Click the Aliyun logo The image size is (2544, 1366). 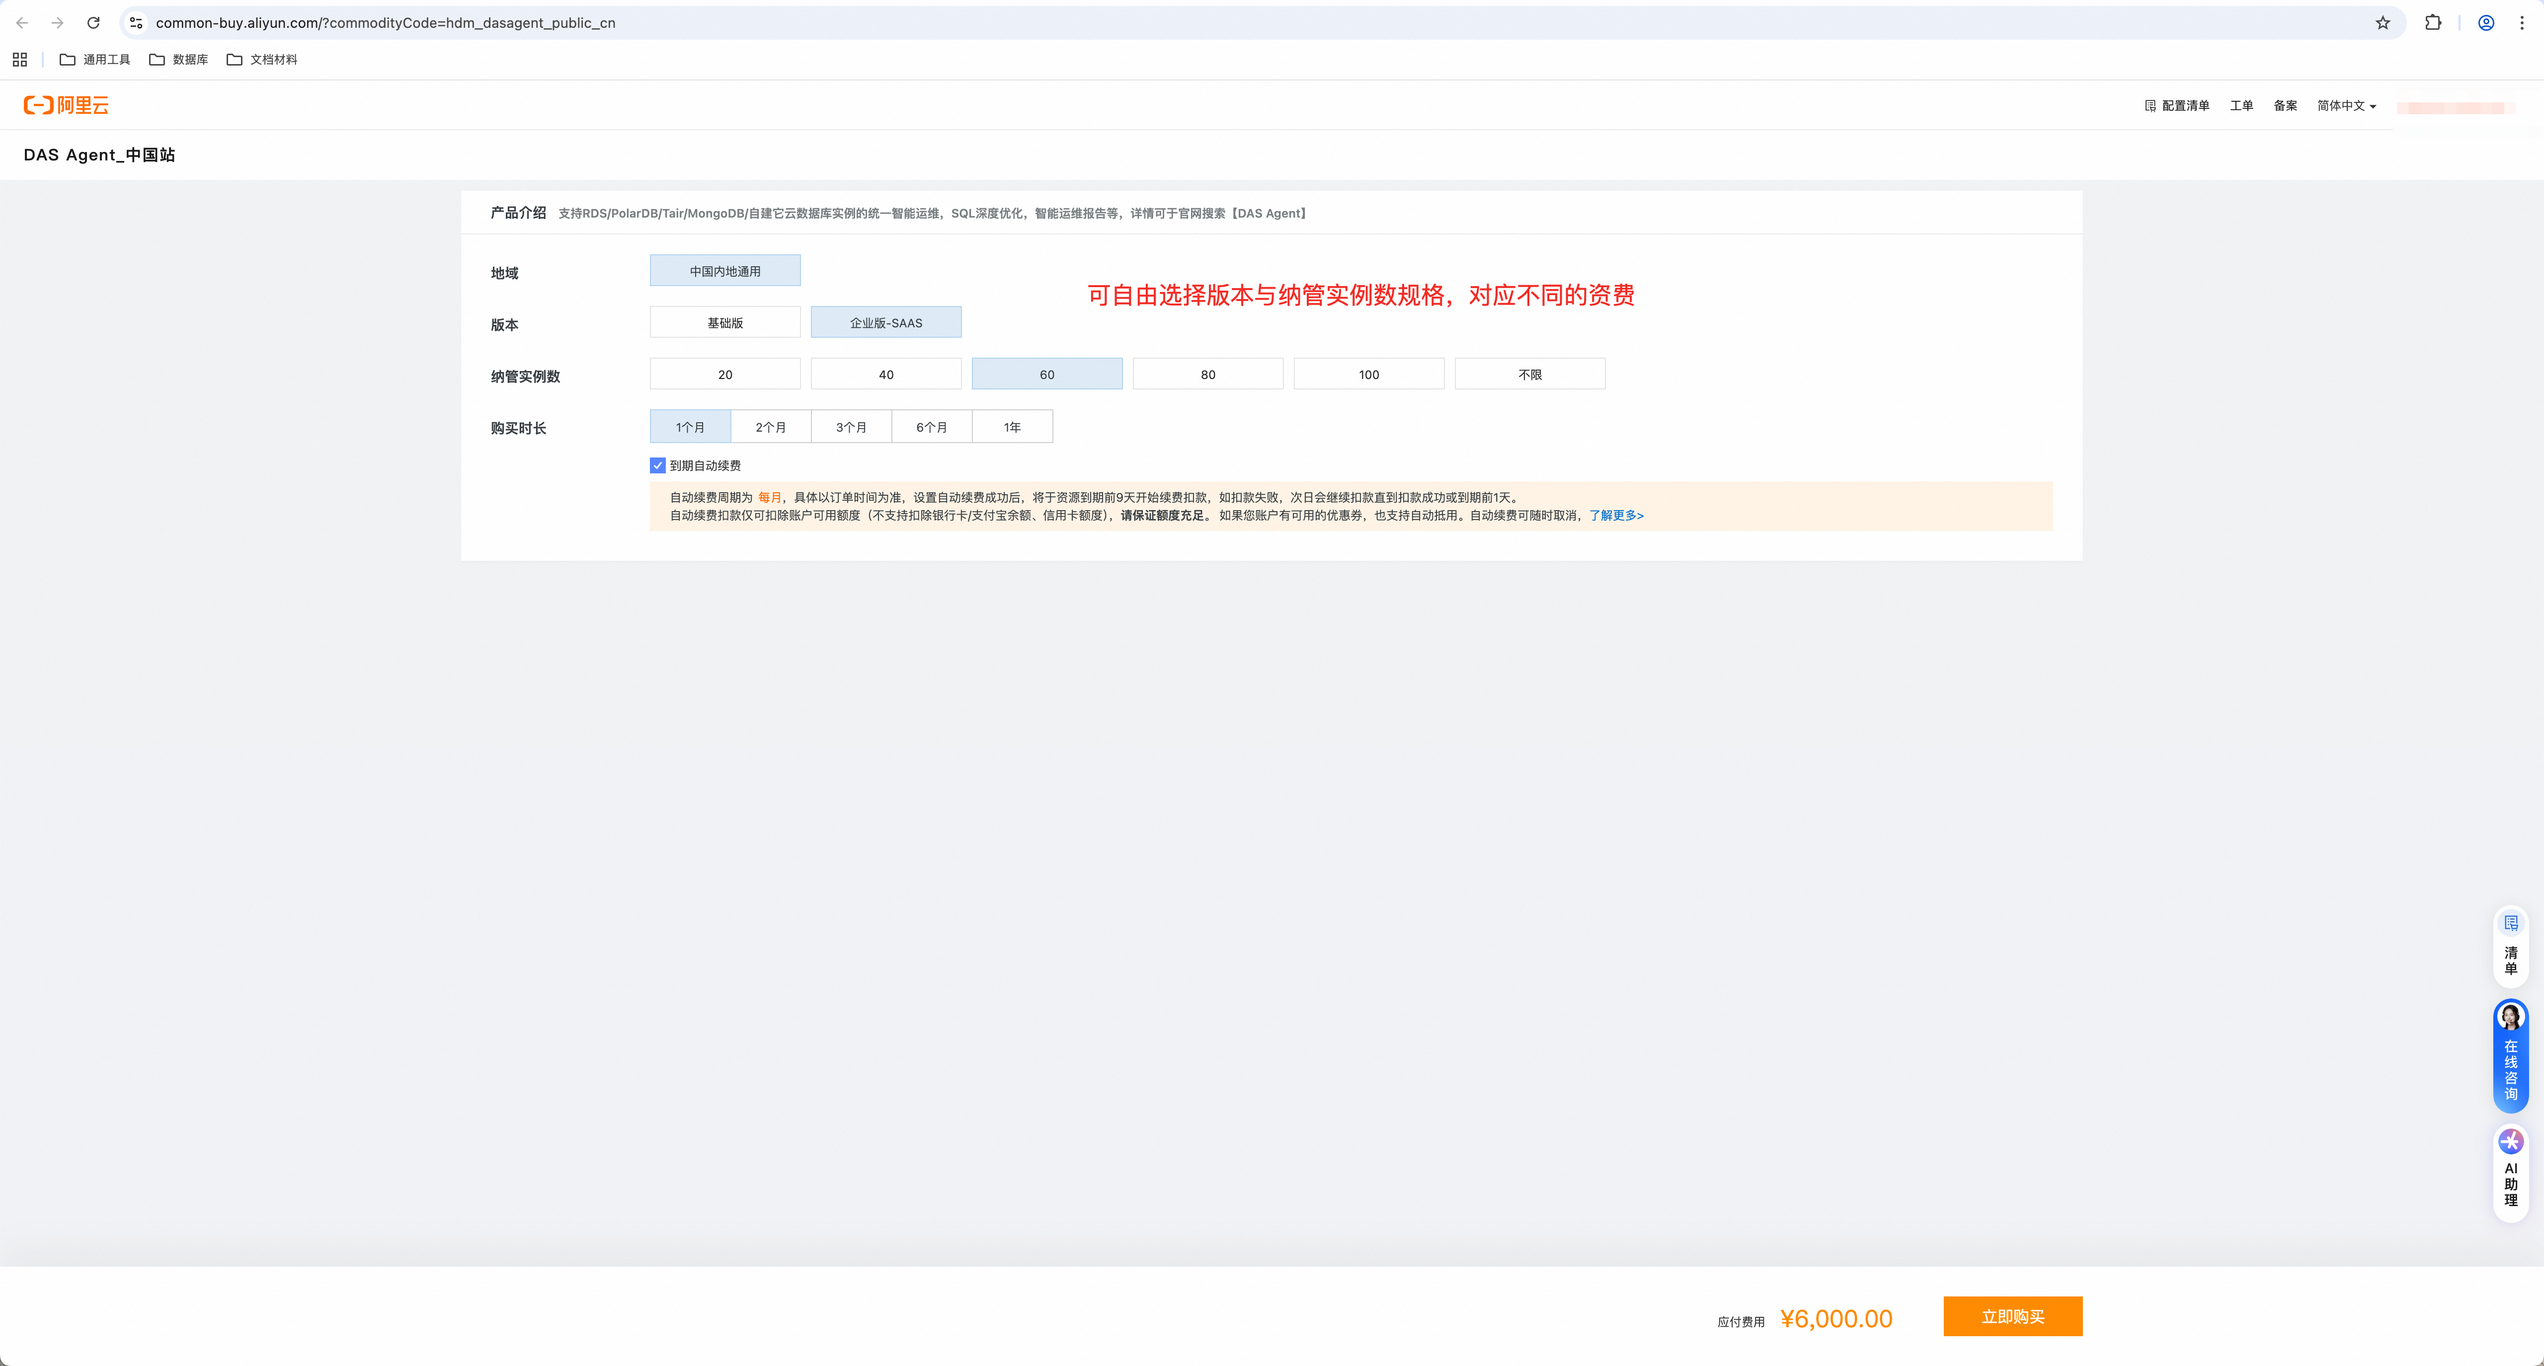pos(66,105)
